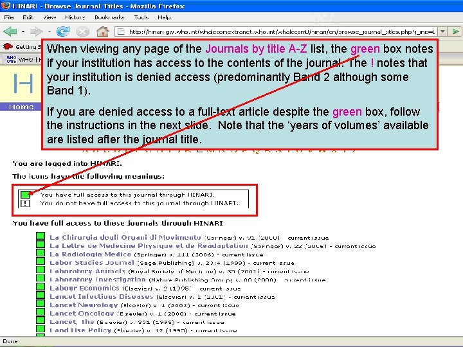Image resolution: width=463 pixels, height=347 pixels.
Task: Click the green Back arrow button
Action: [x=10, y=31]
